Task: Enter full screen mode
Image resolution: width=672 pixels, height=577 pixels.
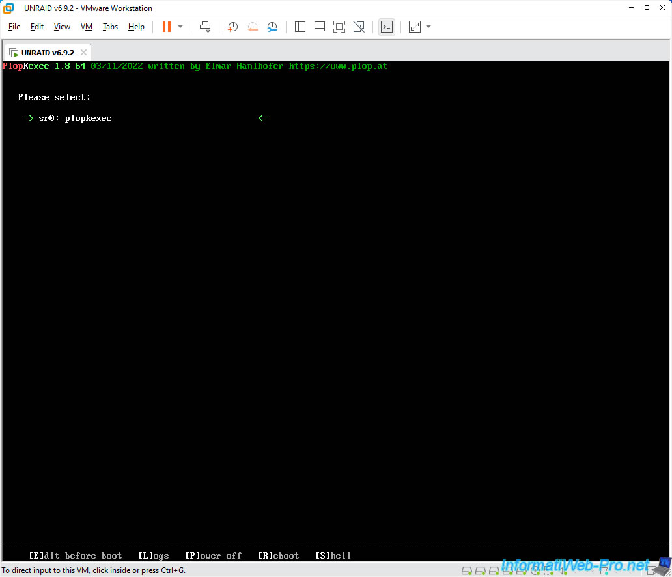Action: pyautogui.click(x=339, y=27)
